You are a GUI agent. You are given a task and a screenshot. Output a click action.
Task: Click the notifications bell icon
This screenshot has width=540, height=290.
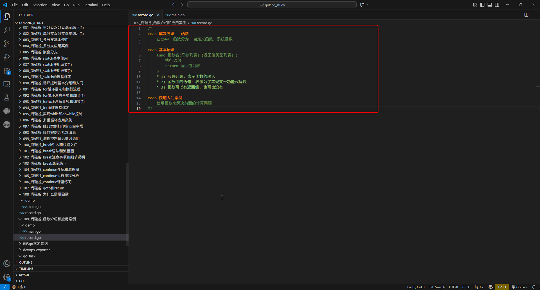click(x=534, y=287)
